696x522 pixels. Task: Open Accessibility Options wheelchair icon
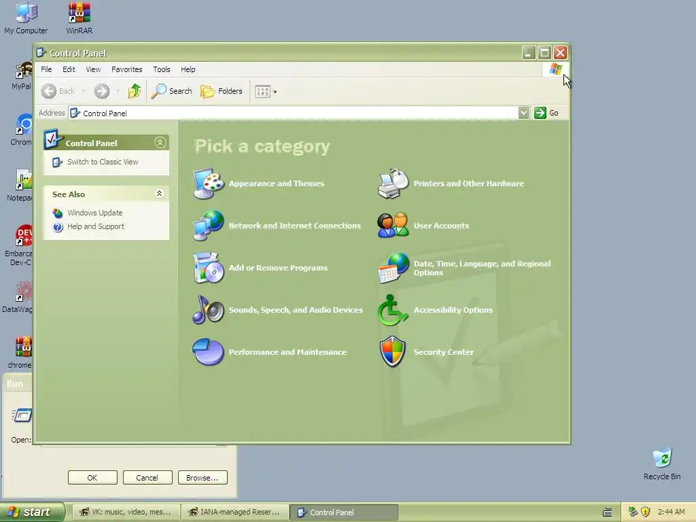392,310
